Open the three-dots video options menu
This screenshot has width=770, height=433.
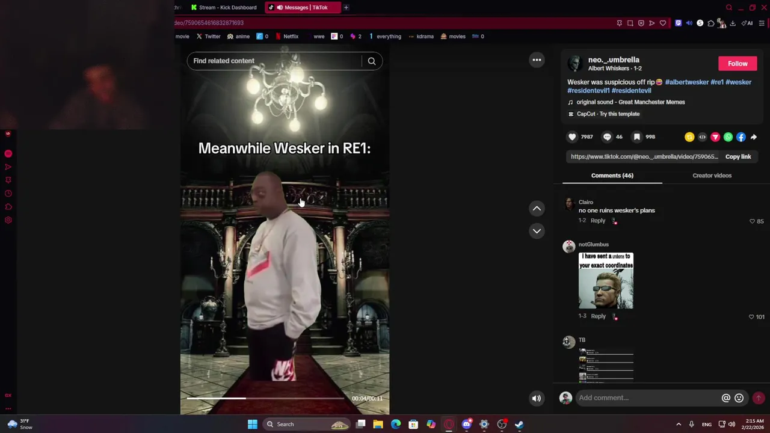pos(537,60)
